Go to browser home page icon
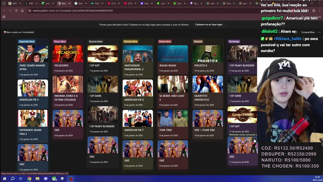 [x=22, y=11]
